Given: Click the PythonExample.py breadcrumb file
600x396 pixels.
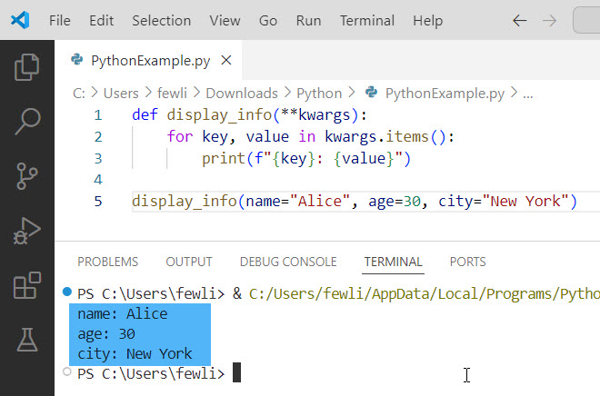Looking at the screenshot, I should [445, 94].
